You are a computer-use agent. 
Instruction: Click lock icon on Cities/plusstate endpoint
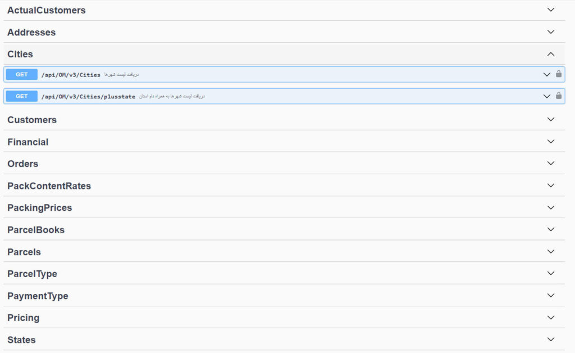(x=558, y=96)
